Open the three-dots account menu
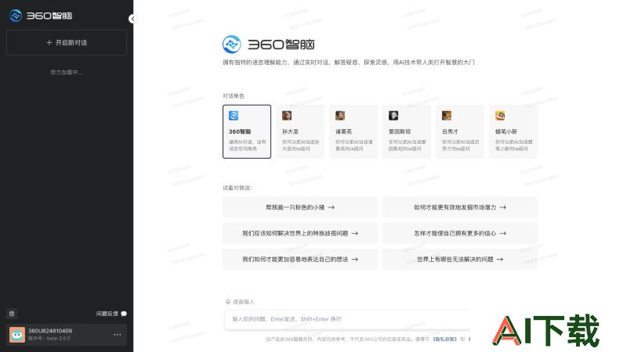Screen dimensions: 627x352 pyautogui.click(x=117, y=335)
